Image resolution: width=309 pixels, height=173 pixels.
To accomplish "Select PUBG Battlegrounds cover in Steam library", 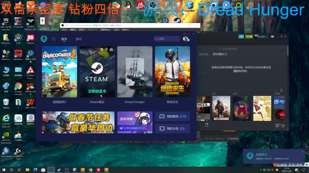I will pyautogui.click(x=221, y=108).
